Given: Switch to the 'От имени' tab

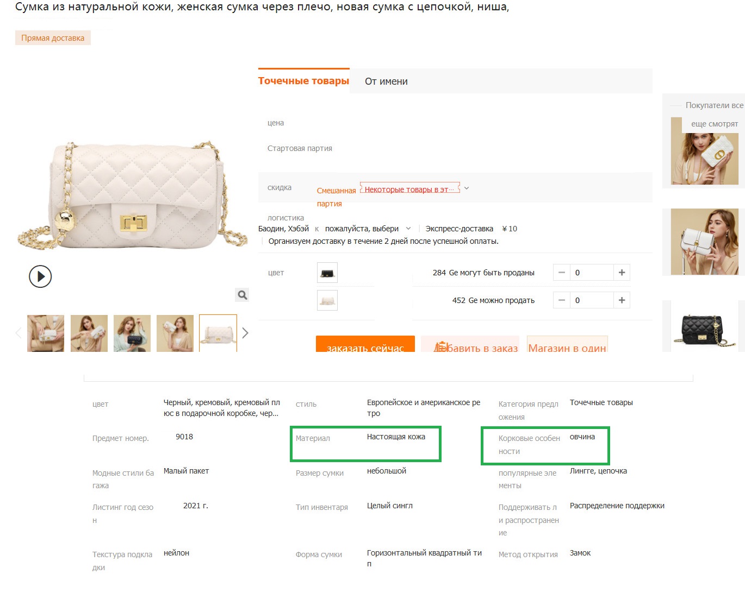Looking at the screenshot, I should [386, 81].
